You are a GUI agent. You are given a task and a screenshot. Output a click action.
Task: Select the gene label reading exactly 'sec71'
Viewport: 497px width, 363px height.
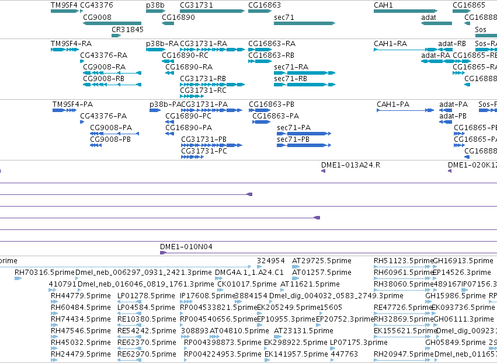click(284, 17)
